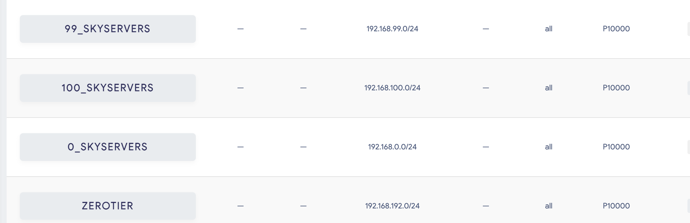Click dash between 192.168.0.0/24 and all
This screenshot has width=690, height=223.
[486, 147]
